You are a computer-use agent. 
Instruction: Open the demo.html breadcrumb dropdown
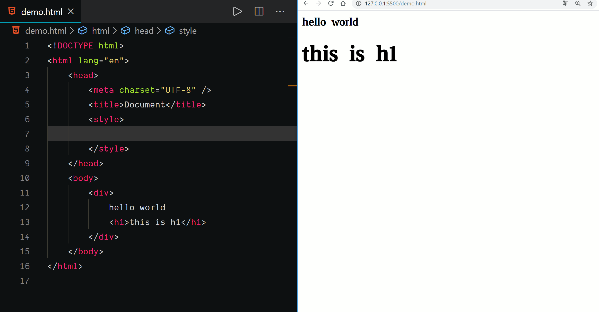[46, 31]
